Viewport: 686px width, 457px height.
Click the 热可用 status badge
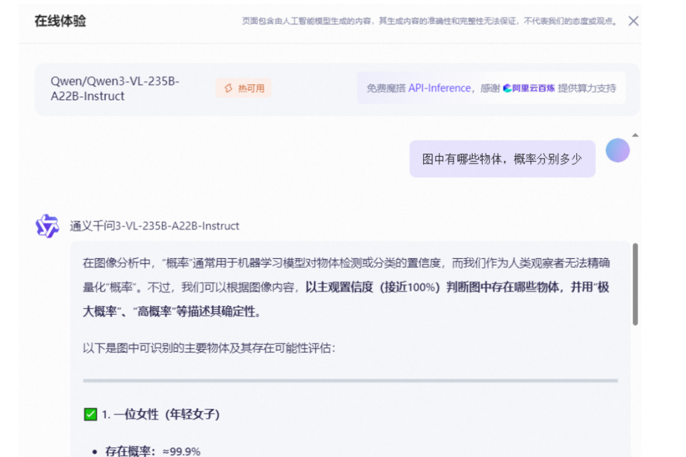point(243,88)
